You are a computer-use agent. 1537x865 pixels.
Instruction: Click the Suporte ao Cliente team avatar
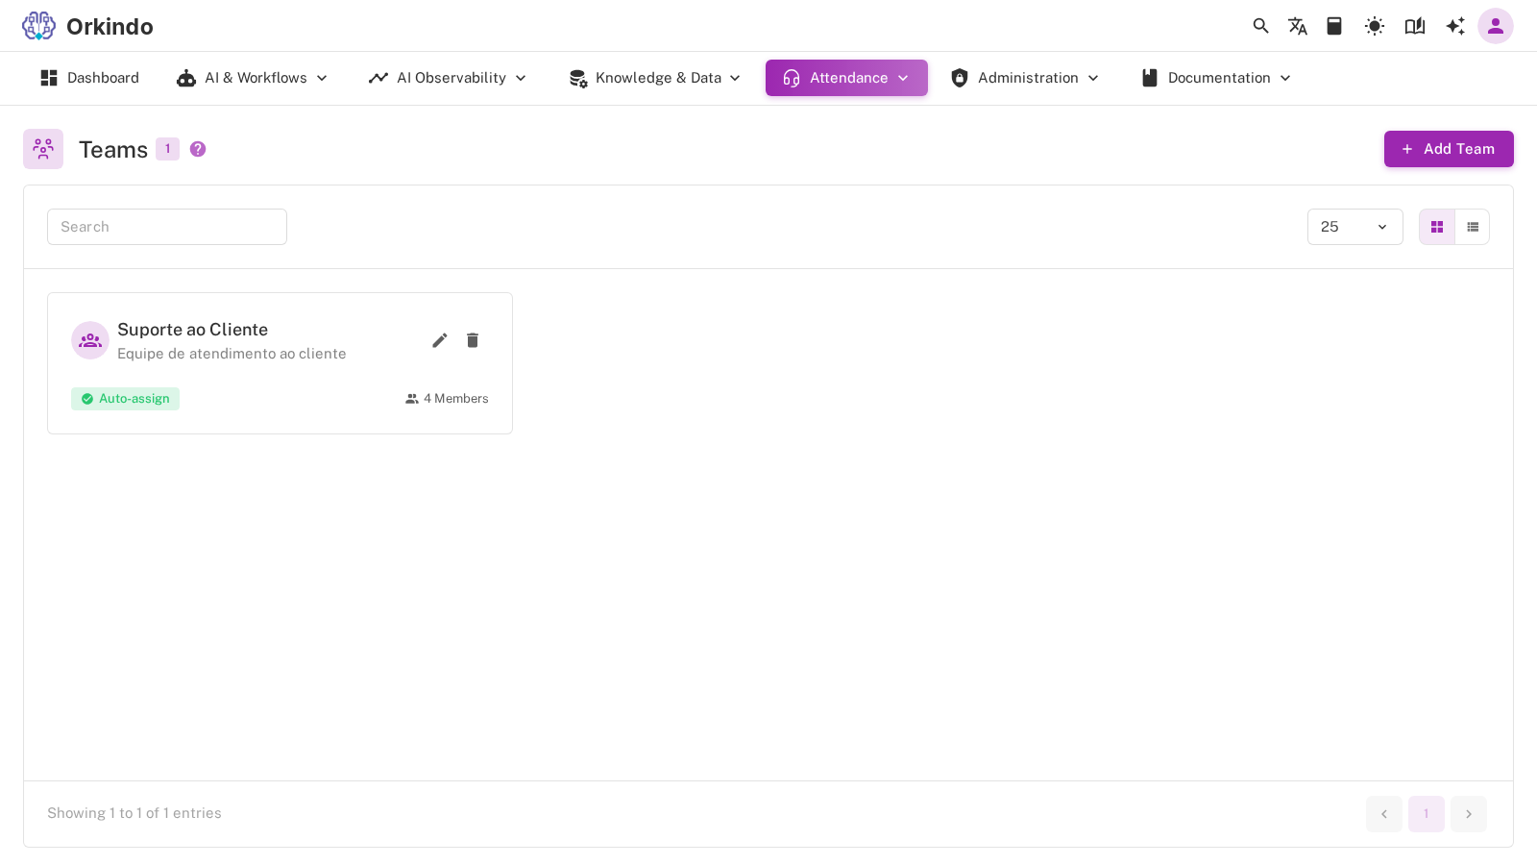click(90, 340)
